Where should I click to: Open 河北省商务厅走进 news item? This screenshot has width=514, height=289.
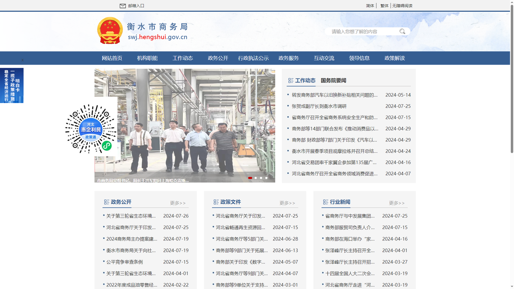(x=350, y=285)
